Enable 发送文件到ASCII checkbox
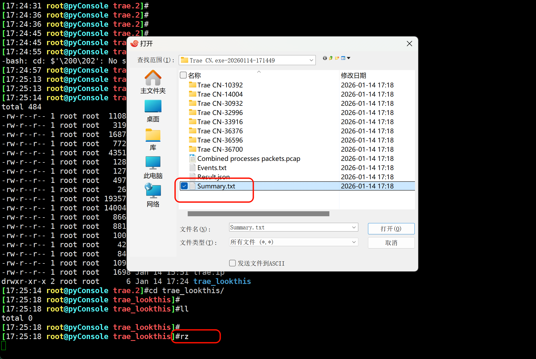This screenshot has height=359, width=536. (x=232, y=263)
